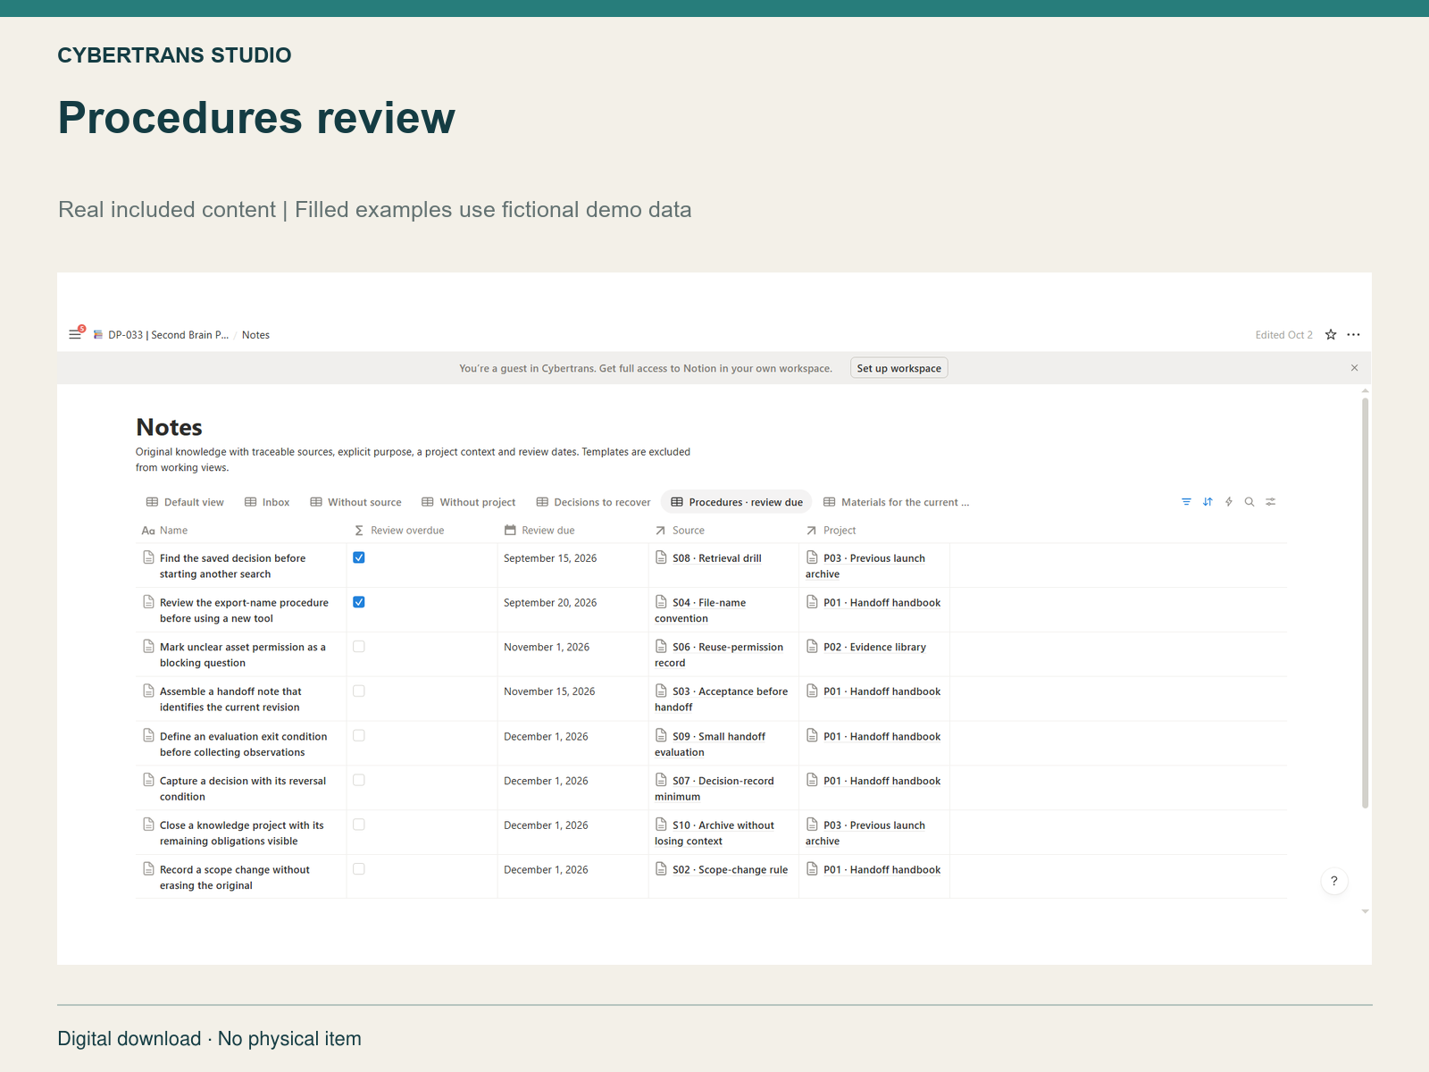Dismiss the guest banner with the X
The width and height of the screenshot is (1429, 1072).
pos(1355,368)
